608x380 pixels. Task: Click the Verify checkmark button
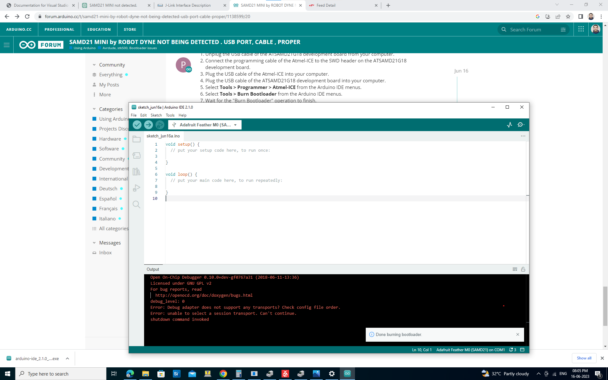click(137, 125)
